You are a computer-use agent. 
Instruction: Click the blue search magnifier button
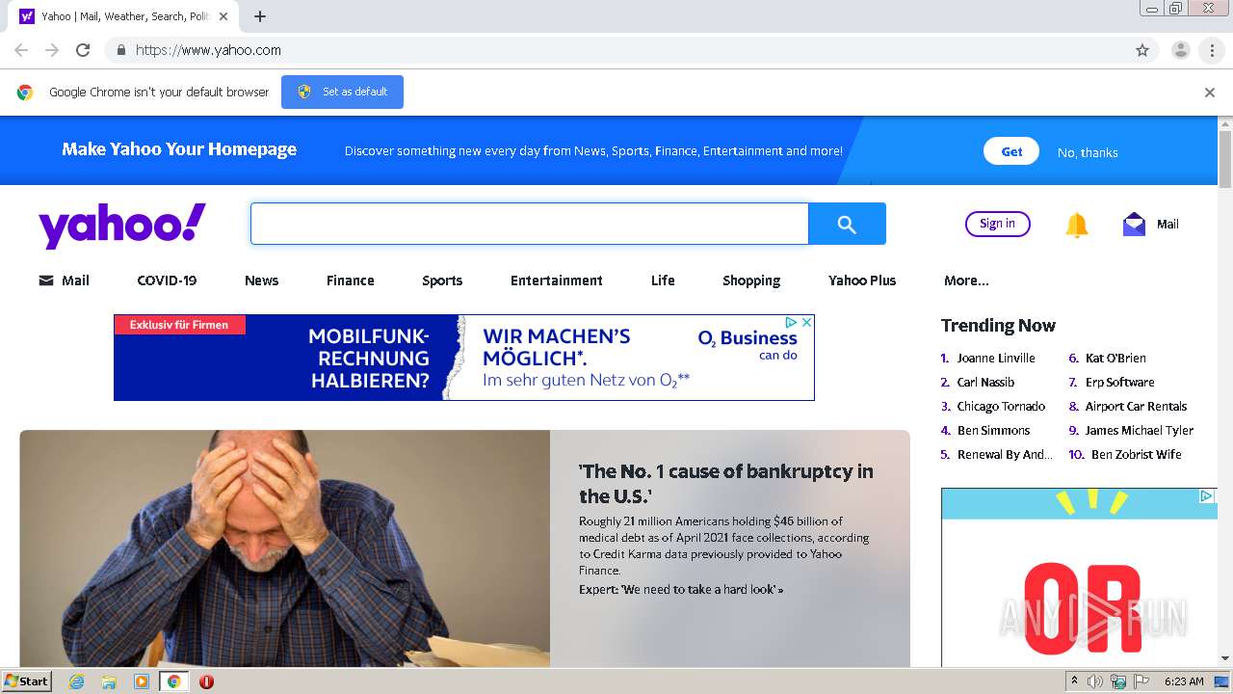(847, 224)
